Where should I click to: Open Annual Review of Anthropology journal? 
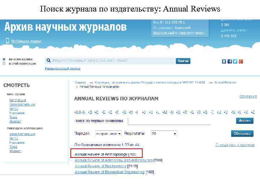click(101, 155)
